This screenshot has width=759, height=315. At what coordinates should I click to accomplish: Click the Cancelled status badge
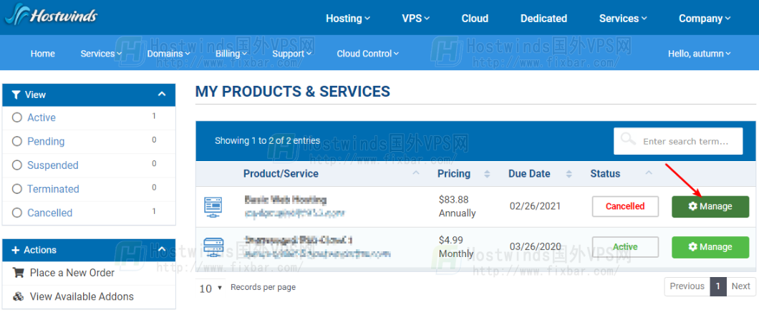coord(625,206)
